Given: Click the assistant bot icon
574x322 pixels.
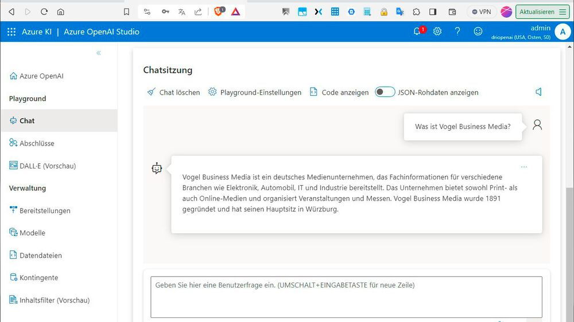Looking at the screenshot, I should (157, 168).
